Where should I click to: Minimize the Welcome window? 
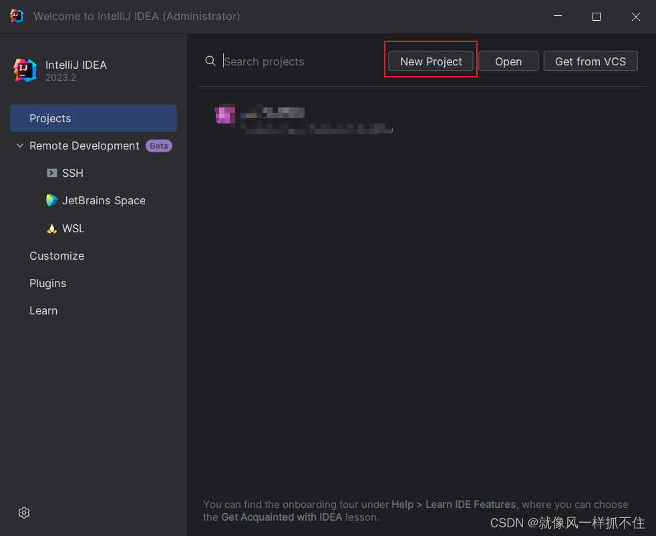(558, 16)
